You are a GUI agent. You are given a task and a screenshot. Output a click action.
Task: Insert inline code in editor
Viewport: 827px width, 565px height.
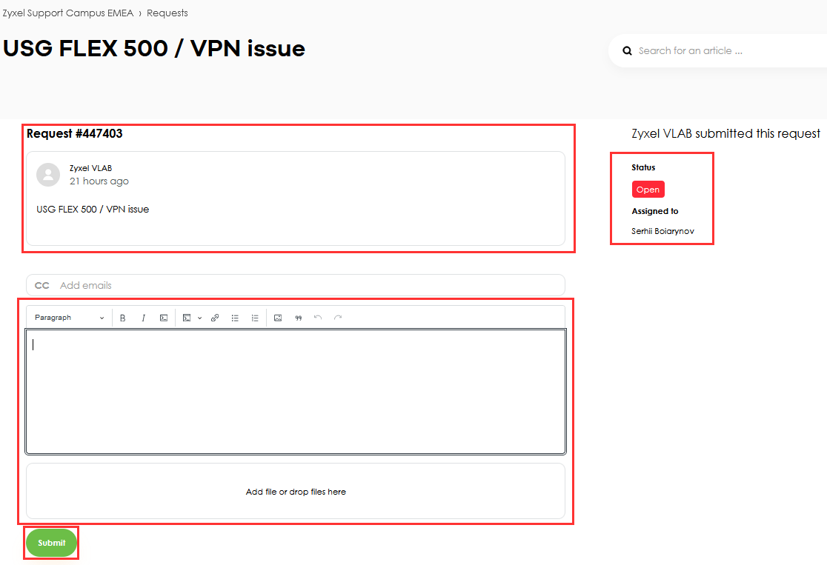(x=164, y=318)
